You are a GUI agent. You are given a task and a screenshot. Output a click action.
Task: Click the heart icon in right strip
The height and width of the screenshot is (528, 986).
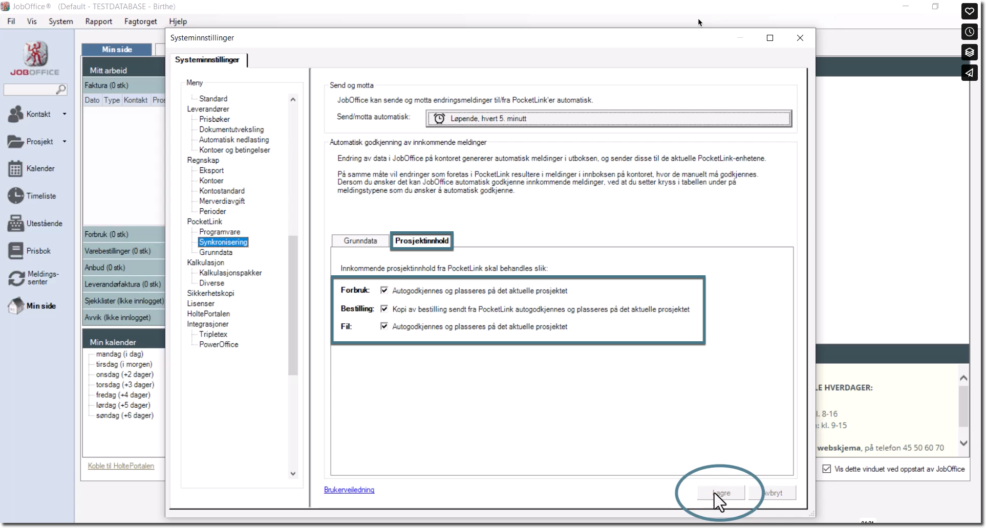pyautogui.click(x=970, y=11)
